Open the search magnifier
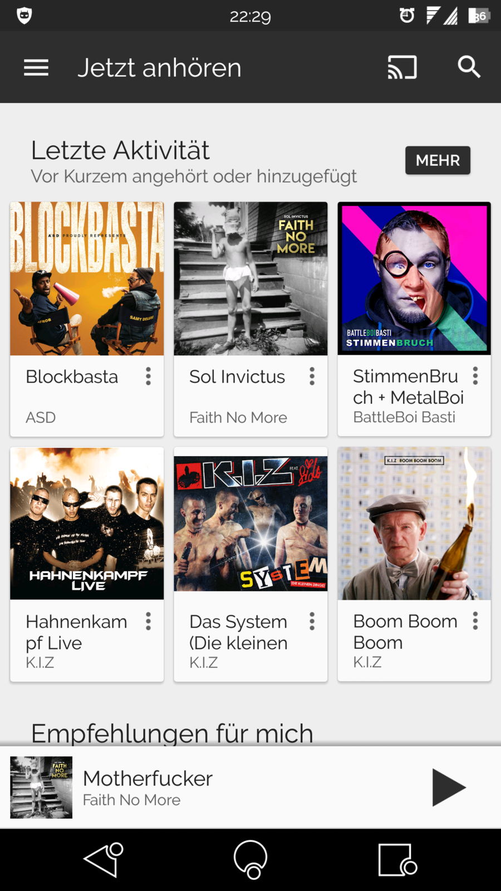501x891 pixels. point(469,67)
